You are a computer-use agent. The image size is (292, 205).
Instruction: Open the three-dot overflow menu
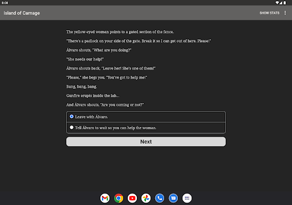[285, 13]
